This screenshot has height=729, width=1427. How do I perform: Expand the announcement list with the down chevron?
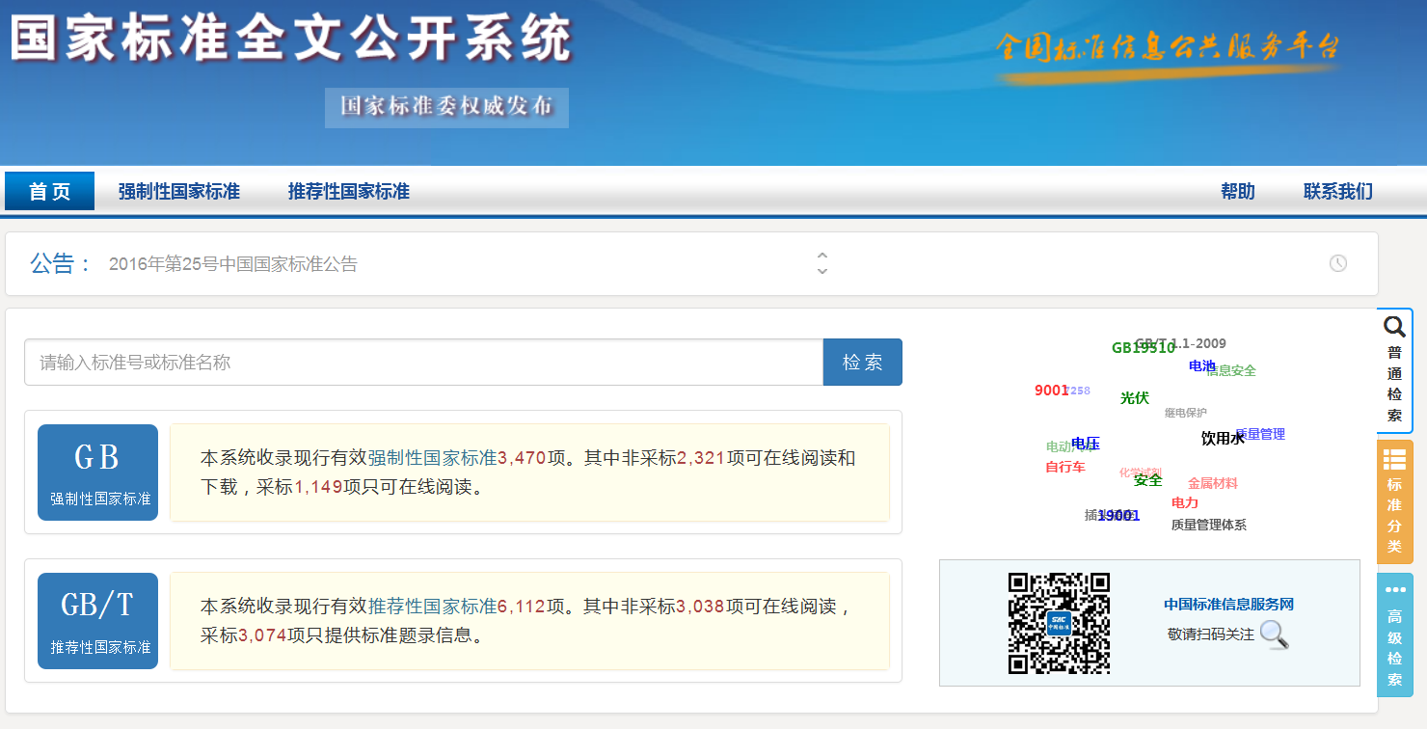click(822, 270)
